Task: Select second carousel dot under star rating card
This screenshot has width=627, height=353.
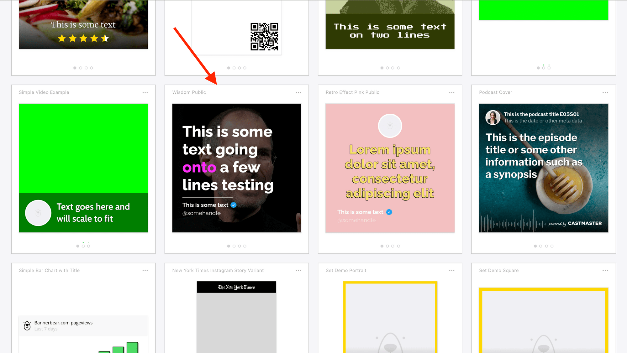Action: point(81,68)
